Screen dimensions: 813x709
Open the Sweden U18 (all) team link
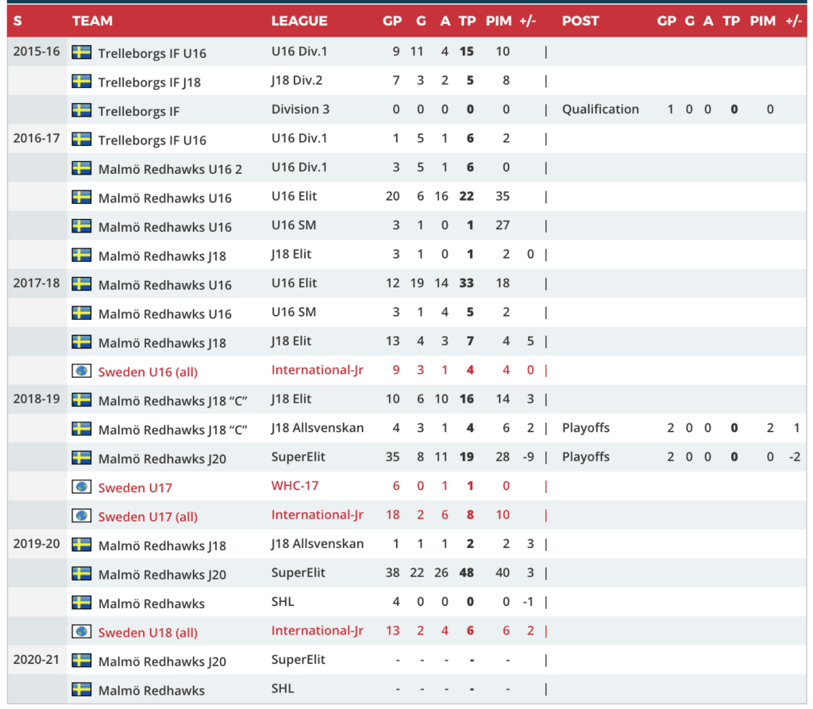(x=148, y=633)
